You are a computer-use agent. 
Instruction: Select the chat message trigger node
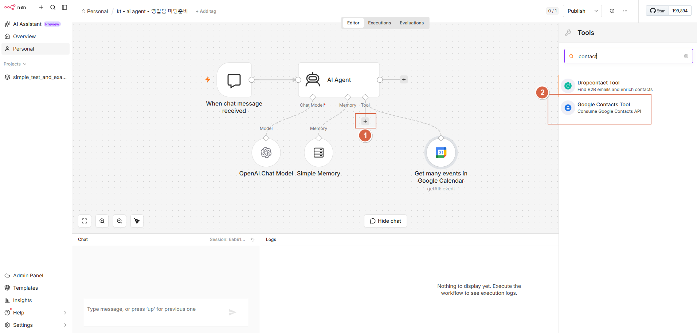234,80
